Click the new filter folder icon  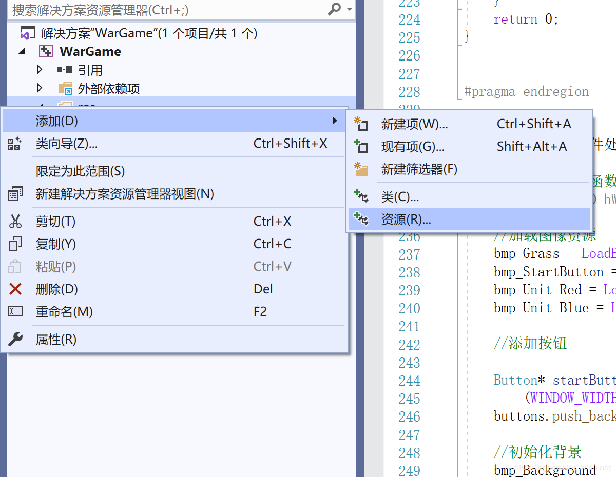pos(361,169)
